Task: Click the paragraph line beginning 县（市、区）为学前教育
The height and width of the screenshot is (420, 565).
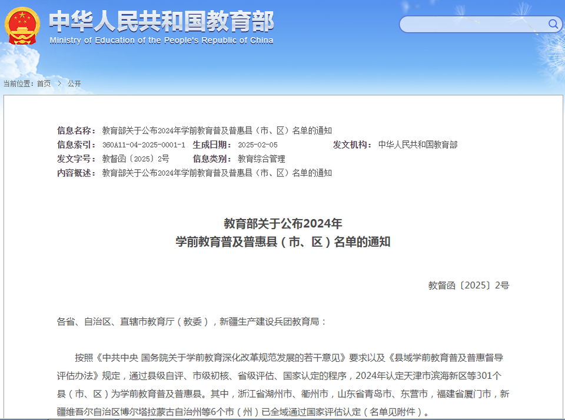Action: click(283, 394)
